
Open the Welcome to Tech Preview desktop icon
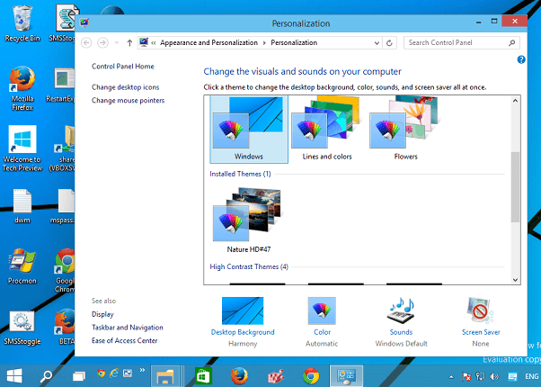click(x=22, y=148)
